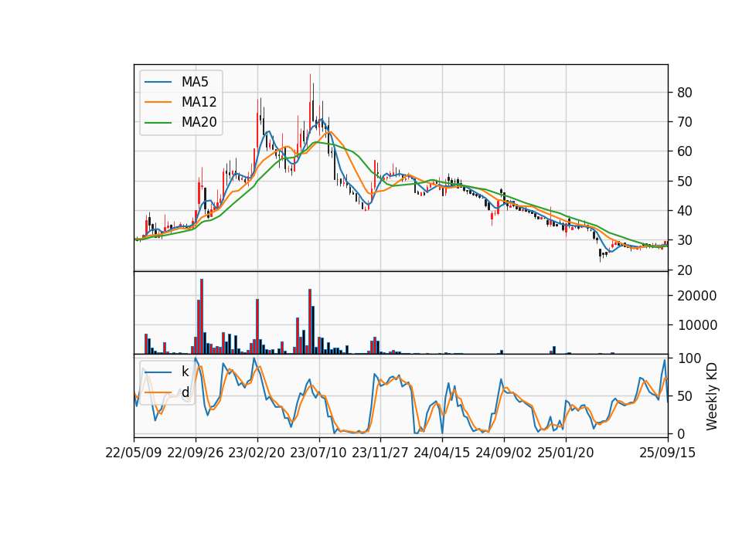The width and height of the screenshot is (742, 533).
Task: Click the price axis value 40
Action: 684,211
